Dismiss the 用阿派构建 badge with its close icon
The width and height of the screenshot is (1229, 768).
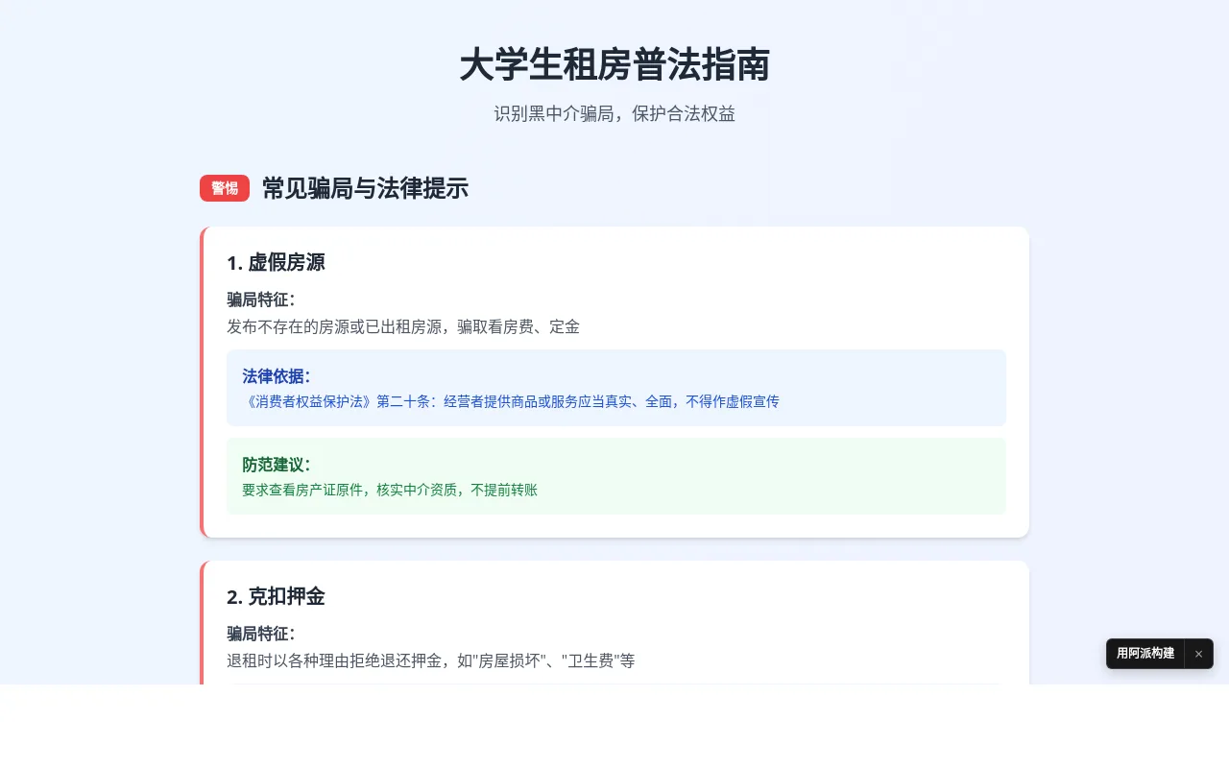click(1198, 654)
